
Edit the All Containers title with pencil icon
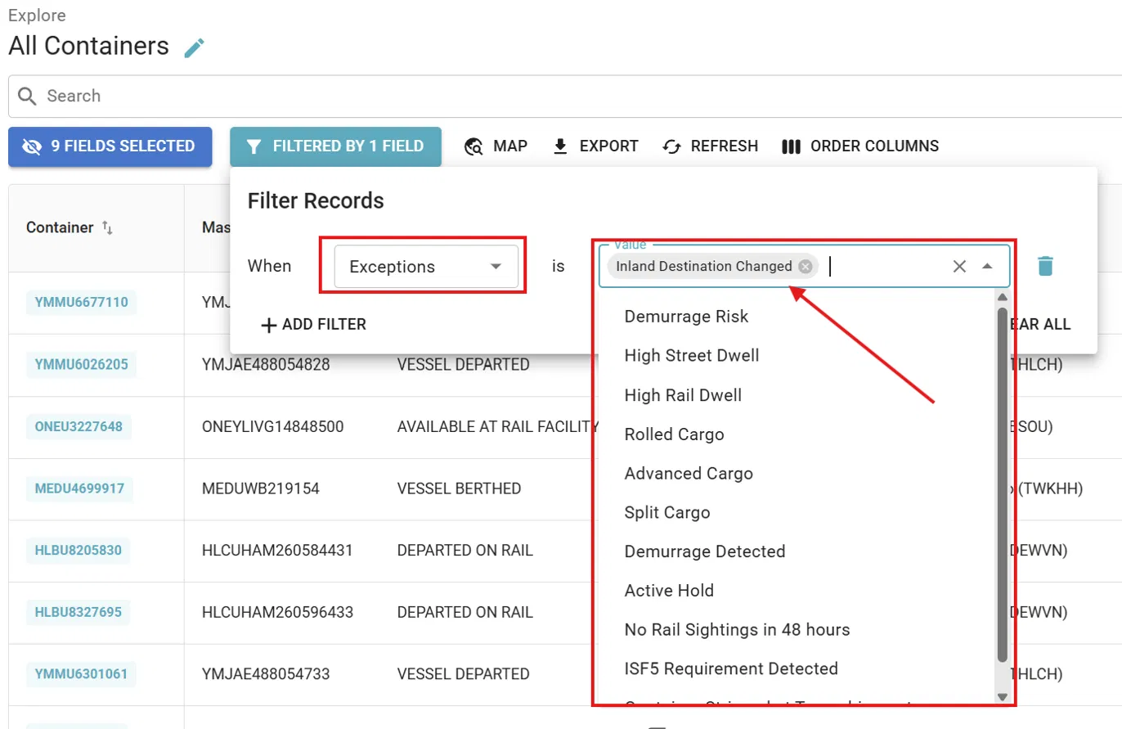(194, 47)
